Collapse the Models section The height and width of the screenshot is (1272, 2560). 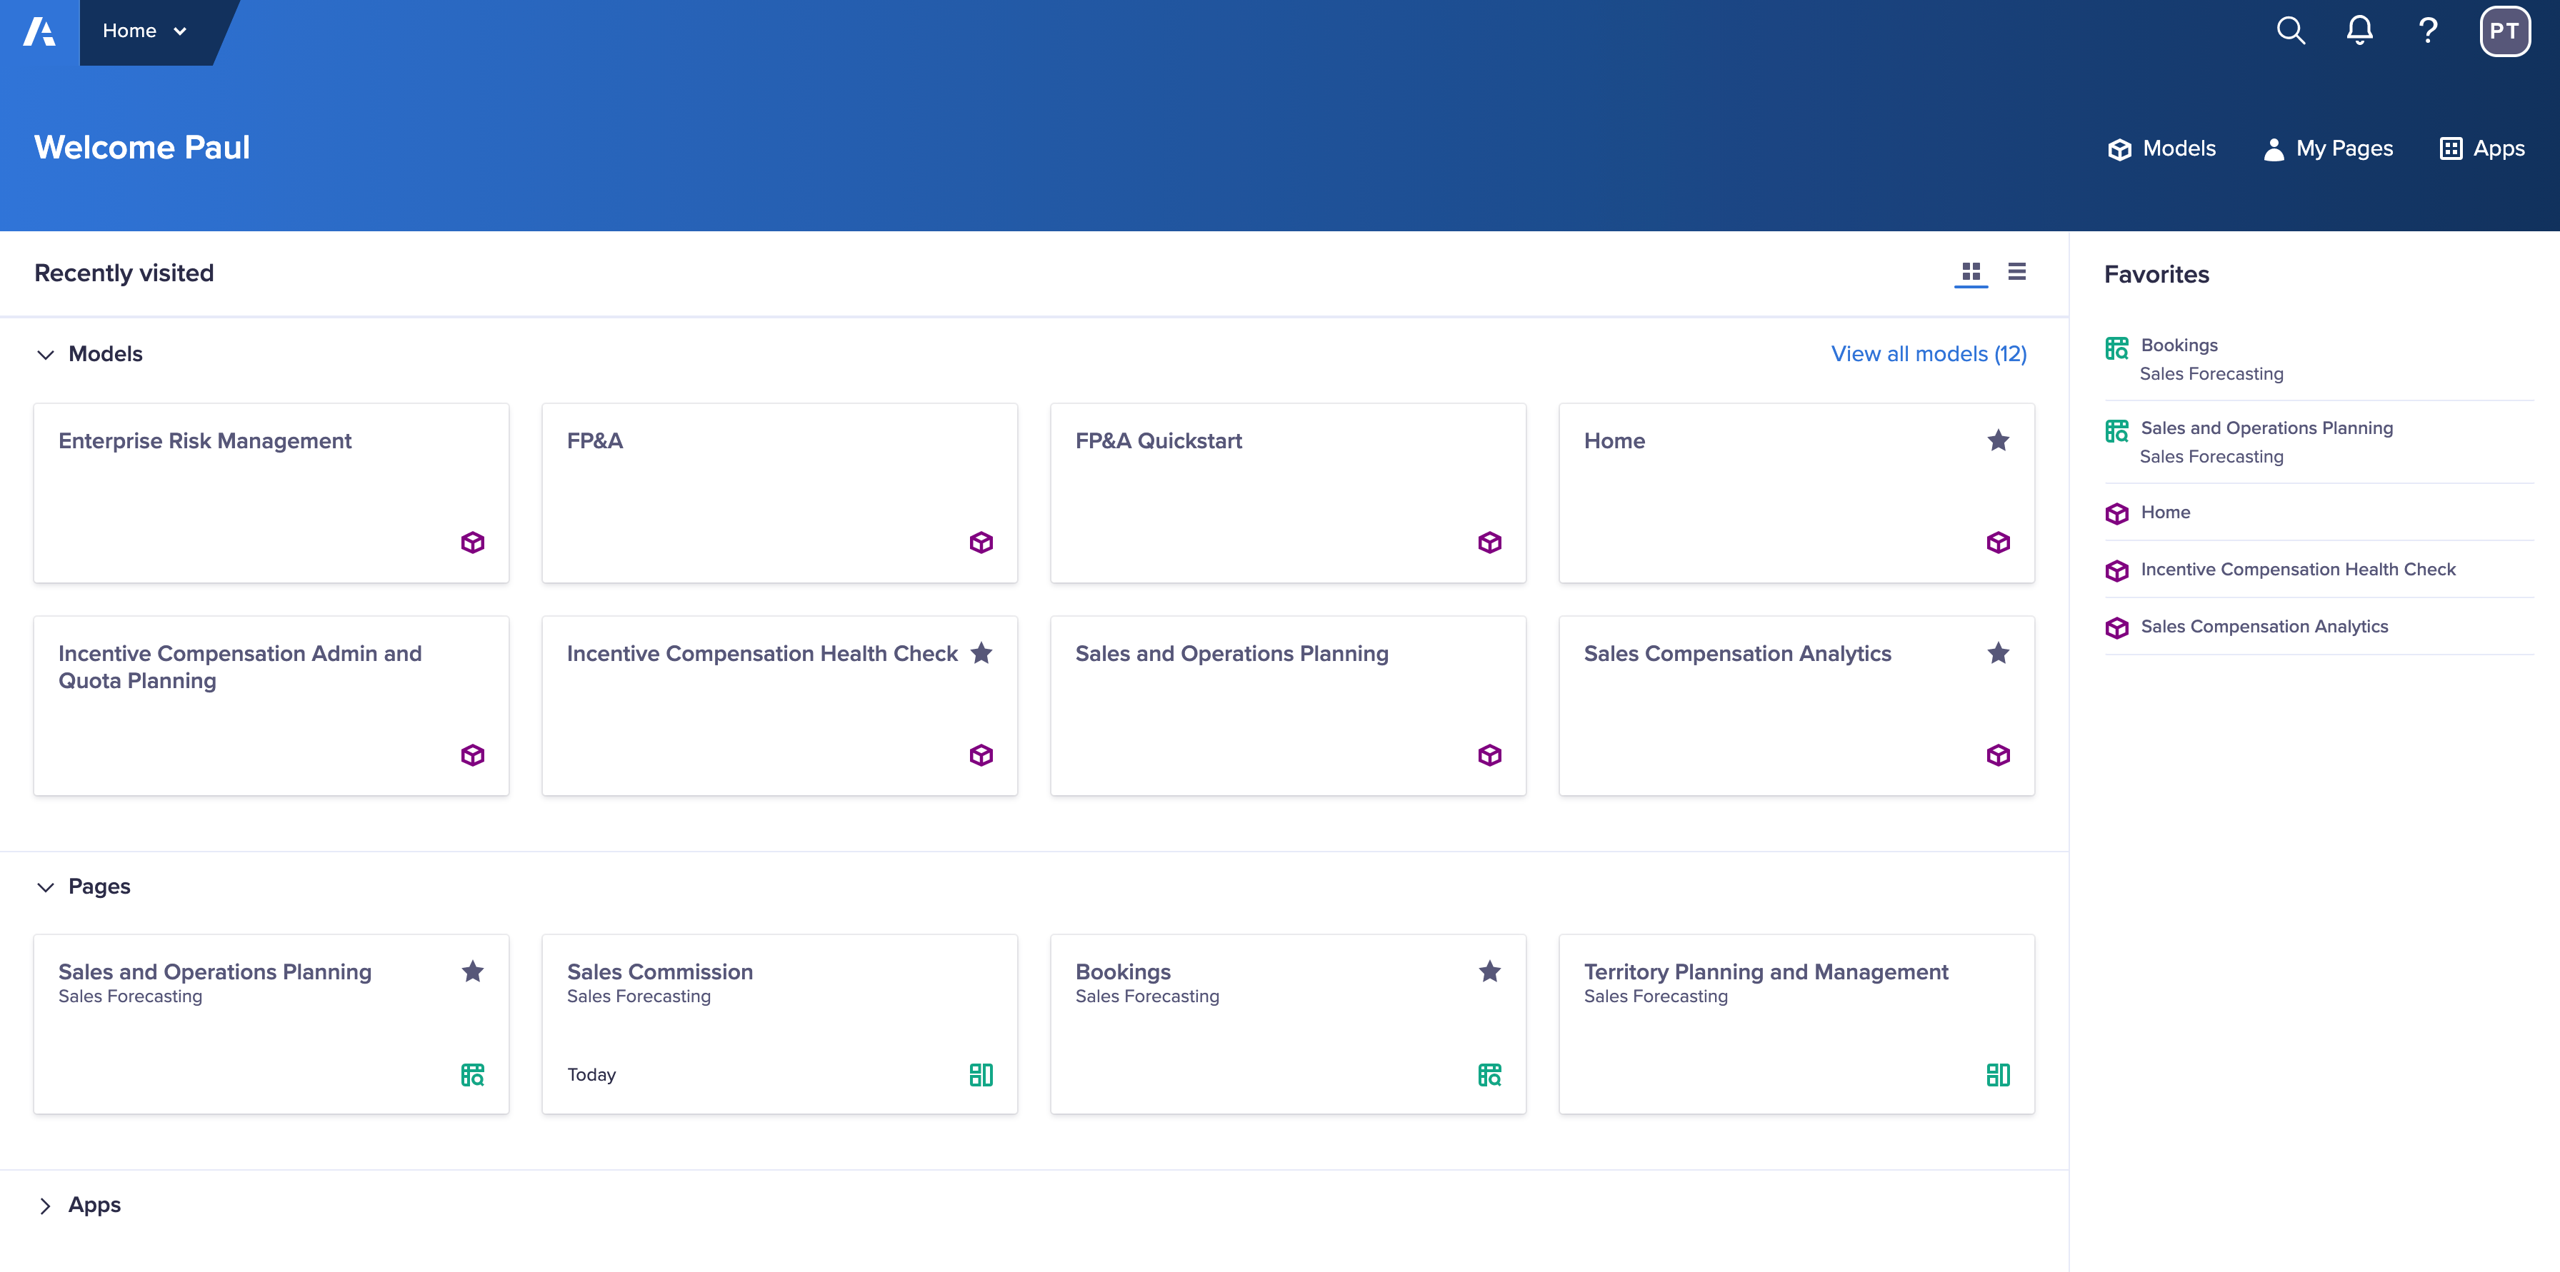[45, 355]
